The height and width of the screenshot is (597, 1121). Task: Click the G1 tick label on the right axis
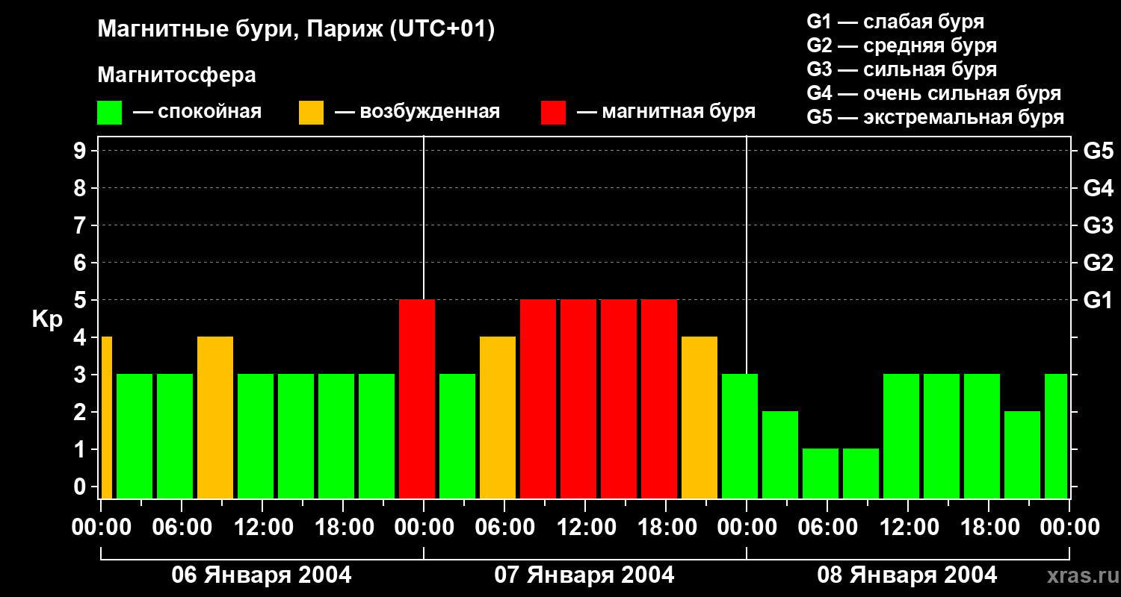coord(1098,300)
